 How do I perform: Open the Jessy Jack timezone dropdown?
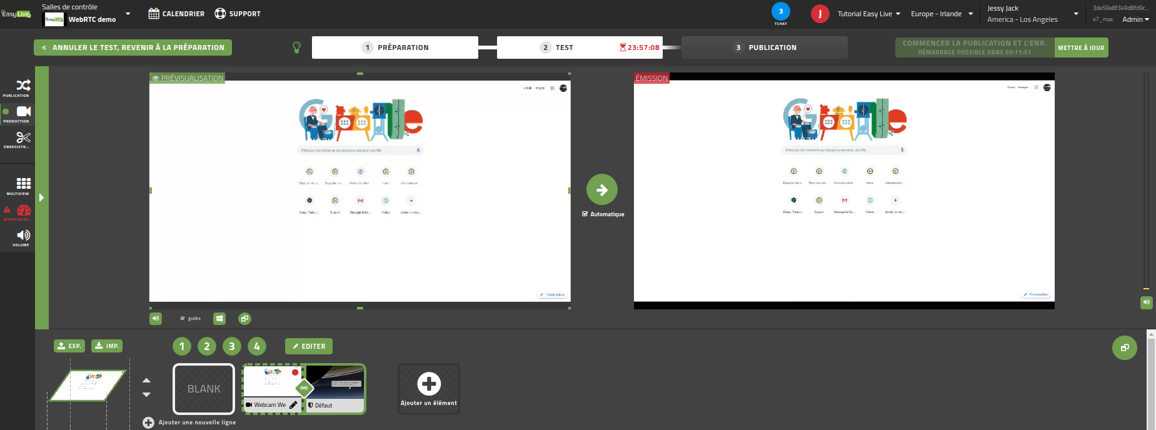[x=1033, y=14]
